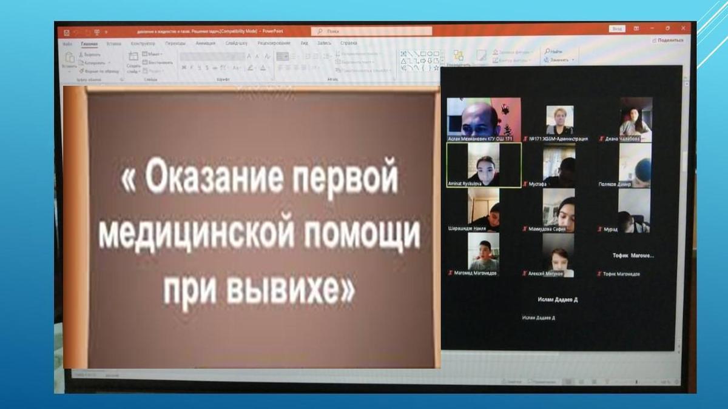This screenshot has height=409, width=728.
Task: Toggle italic formatting in font group
Action: click(191, 68)
